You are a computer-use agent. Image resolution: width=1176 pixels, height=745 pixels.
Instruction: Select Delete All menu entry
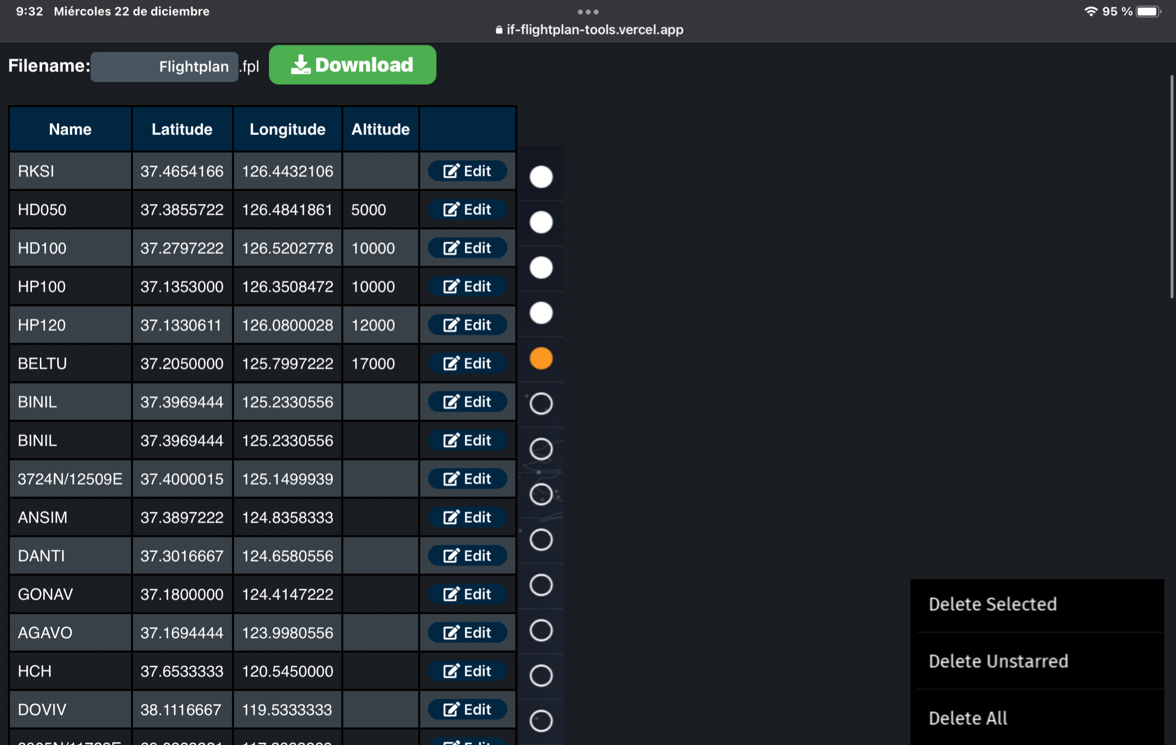(968, 718)
